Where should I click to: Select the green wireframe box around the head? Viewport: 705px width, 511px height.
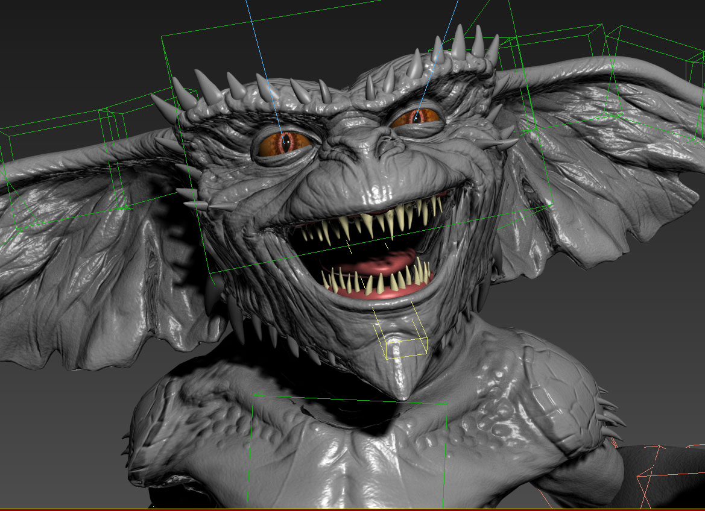pyautogui.click(x=358, y=137)
